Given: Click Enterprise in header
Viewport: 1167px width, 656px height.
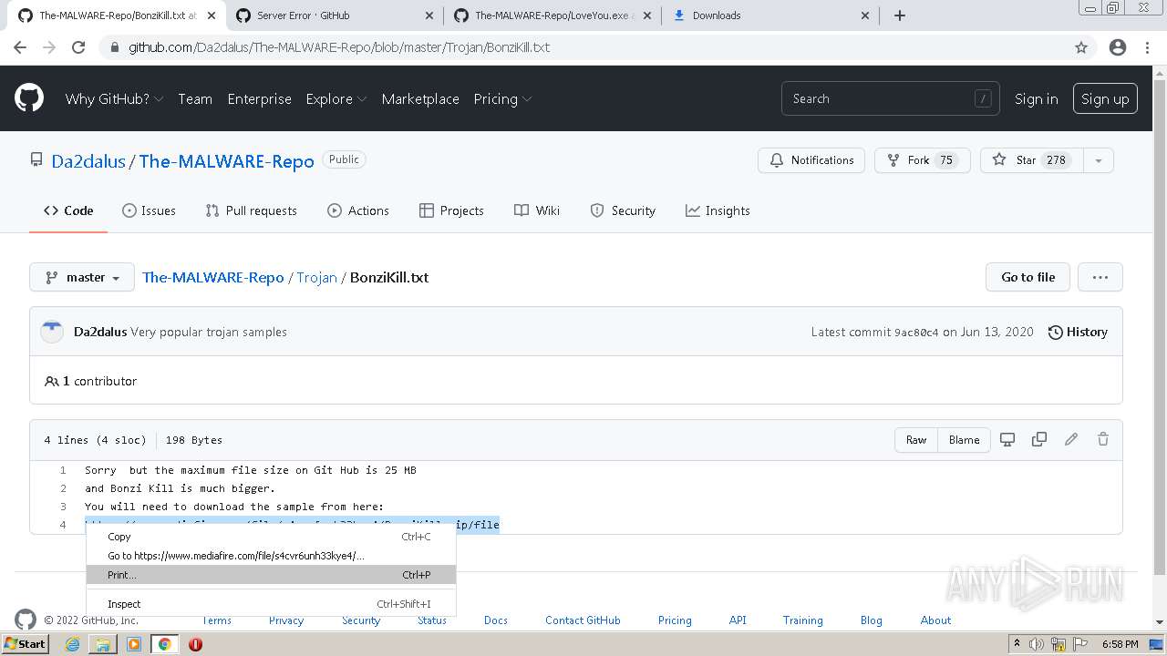Looking at the screenshot, I should [260, 98].
